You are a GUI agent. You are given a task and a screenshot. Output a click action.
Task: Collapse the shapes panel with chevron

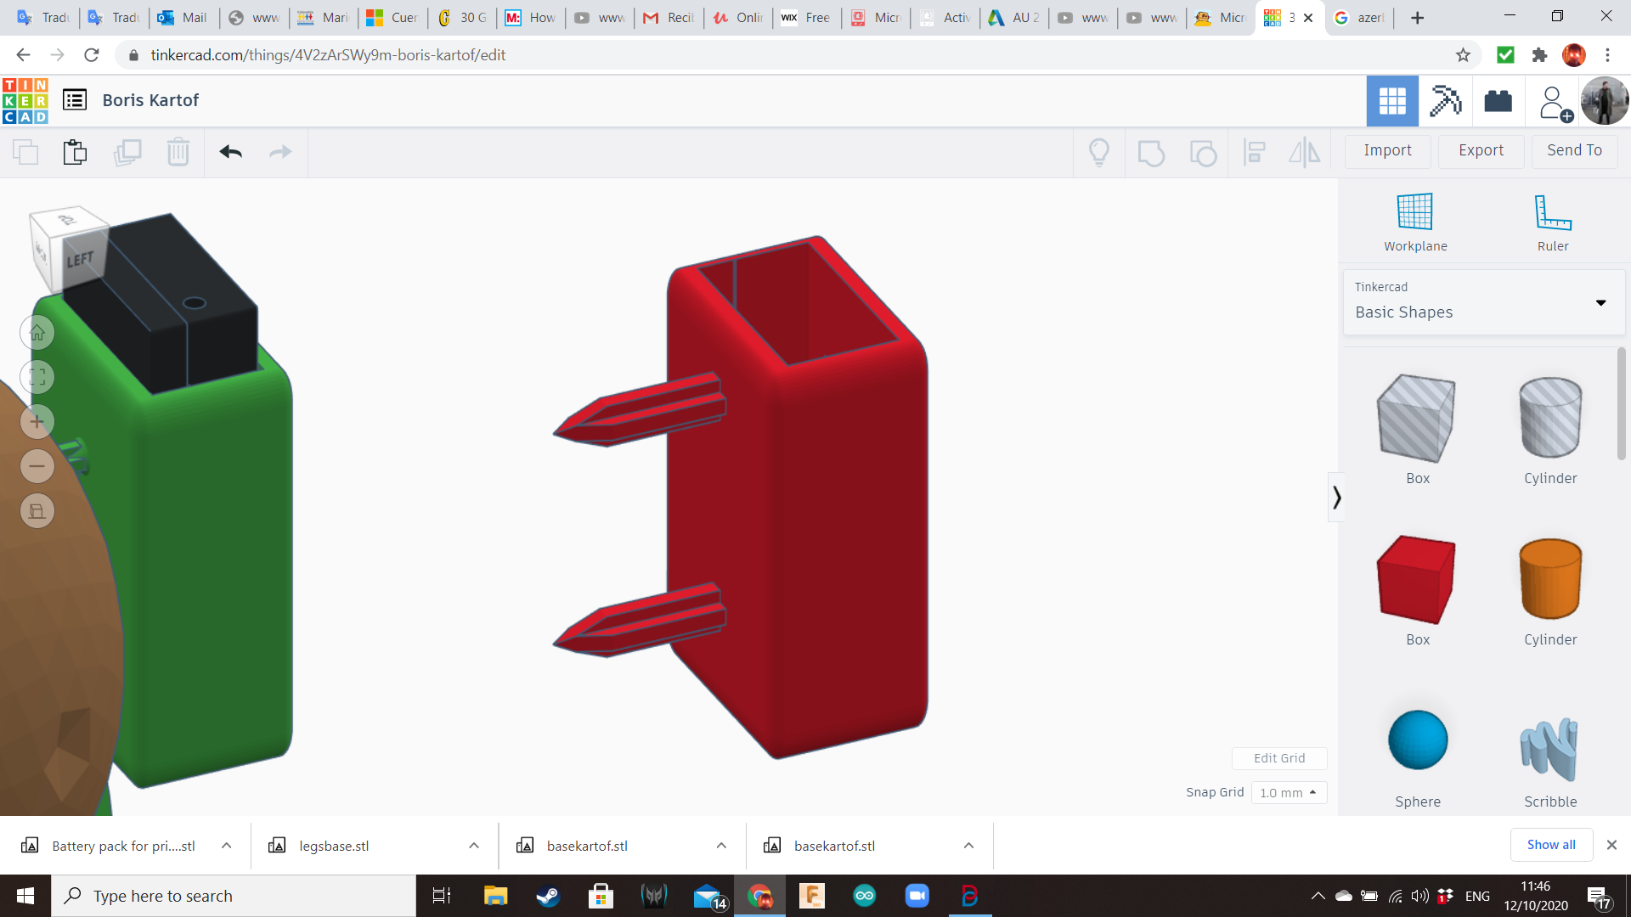[x=1336, y=498]
